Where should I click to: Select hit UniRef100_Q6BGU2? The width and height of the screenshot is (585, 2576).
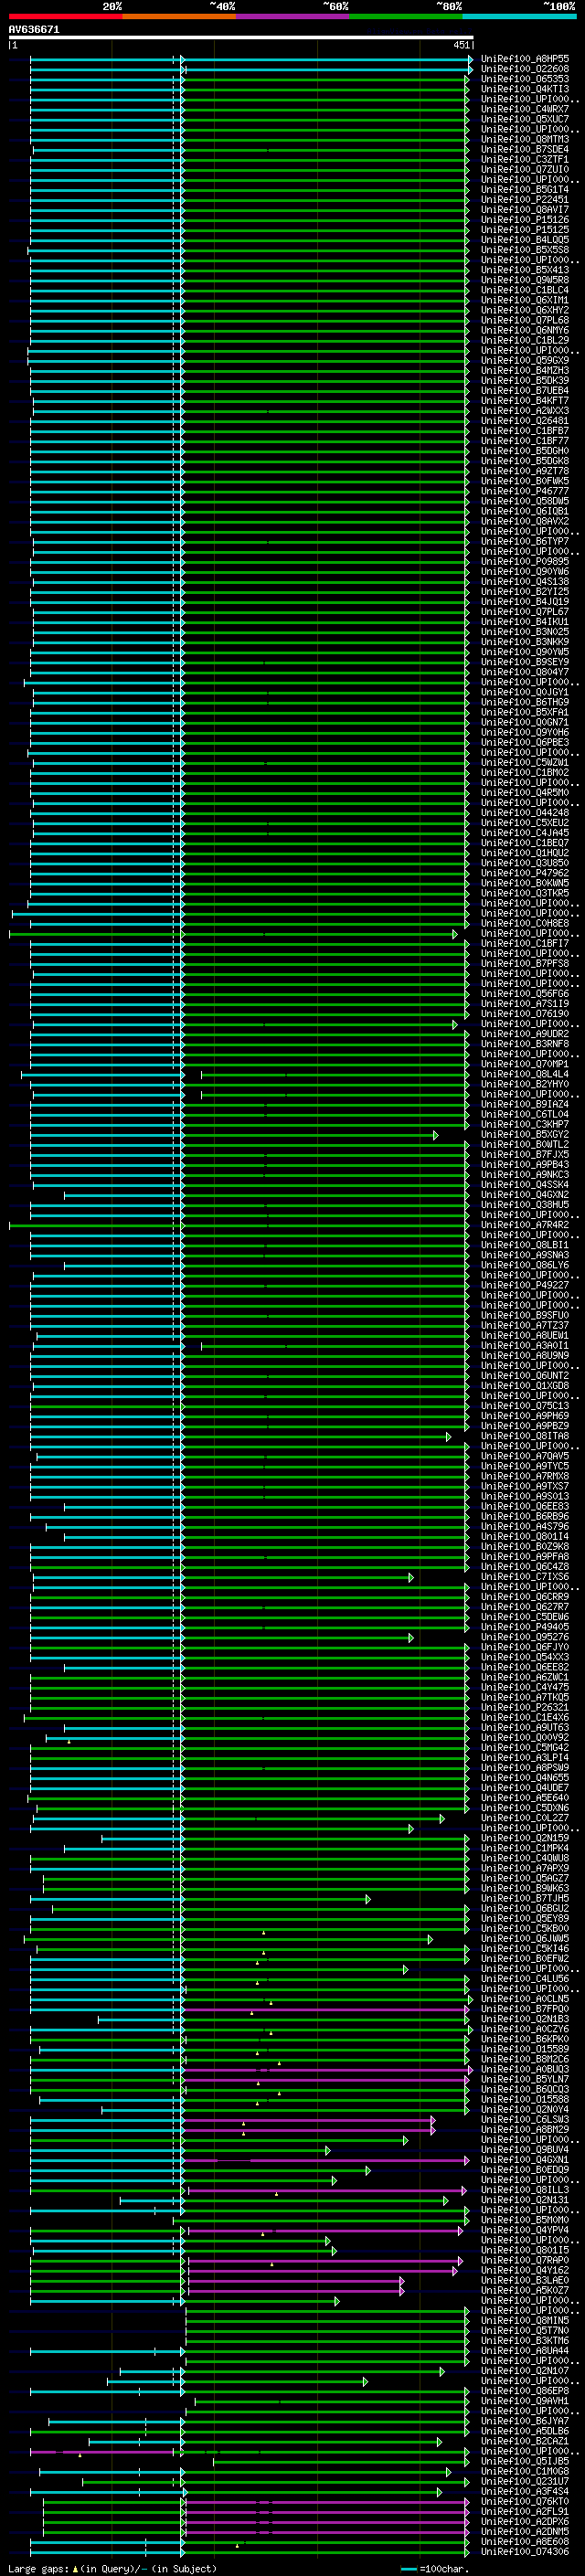[x=525, y=1908]
